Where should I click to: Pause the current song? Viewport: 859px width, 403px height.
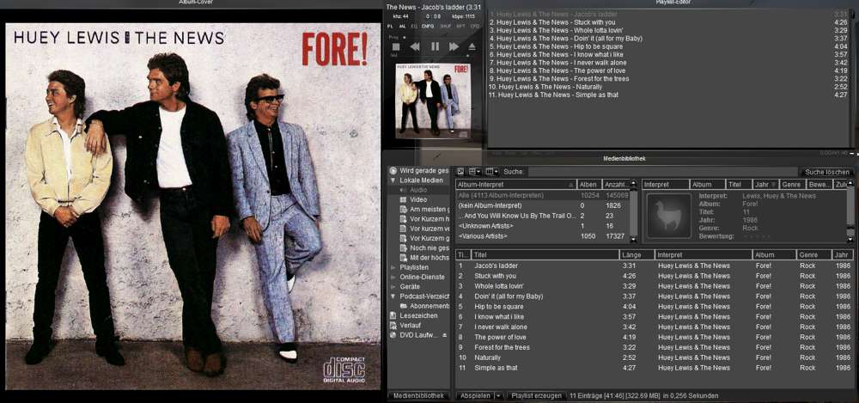pyautogui.click(x=435, y=46)
